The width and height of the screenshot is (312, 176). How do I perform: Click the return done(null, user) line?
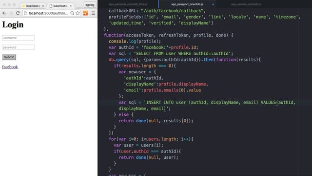(x=148, y=157)
